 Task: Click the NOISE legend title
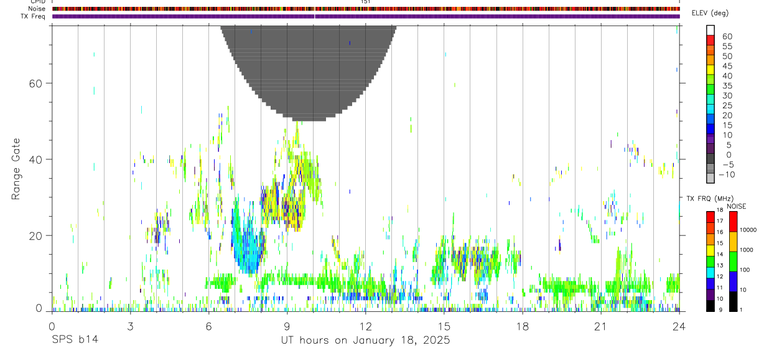coord(736,206)
